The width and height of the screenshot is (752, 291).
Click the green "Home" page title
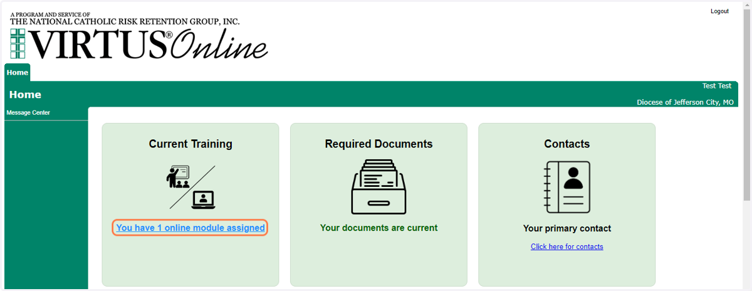[25, 95]
